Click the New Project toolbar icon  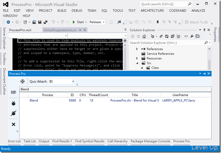[25, 22]
